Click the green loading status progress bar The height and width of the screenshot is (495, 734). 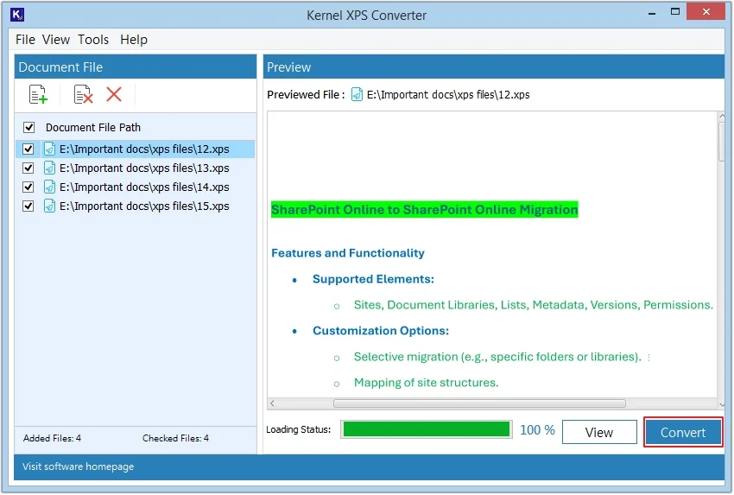click(427, 429)
